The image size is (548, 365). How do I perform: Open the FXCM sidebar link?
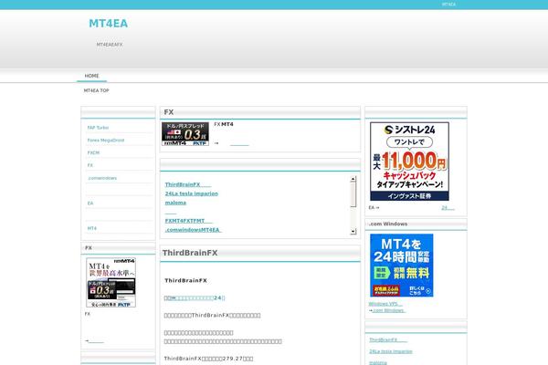pos(93,152)
